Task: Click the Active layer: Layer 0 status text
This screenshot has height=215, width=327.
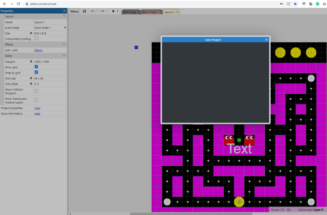Action: pyautogui.click(x=311, y=210)
